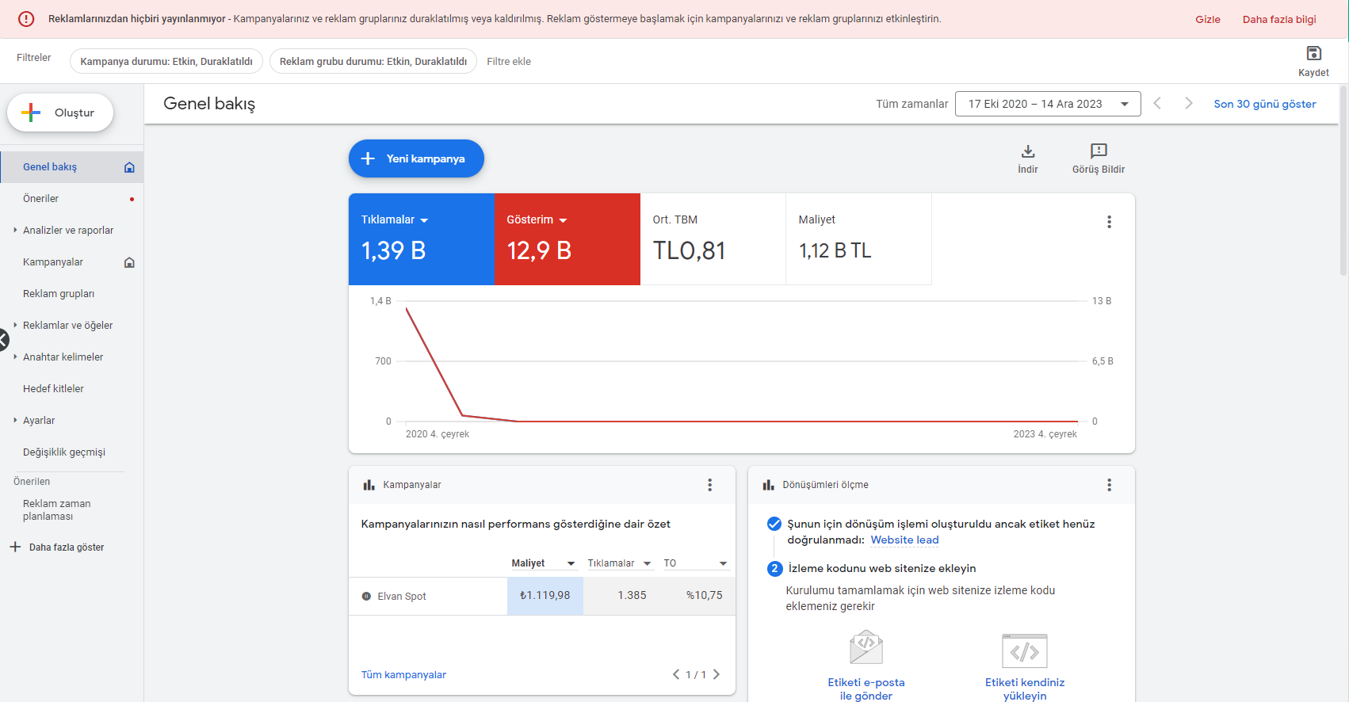Screen dimensions: 1349x702
Task: Click the page vertical scrollbar
Action: 1343,181
